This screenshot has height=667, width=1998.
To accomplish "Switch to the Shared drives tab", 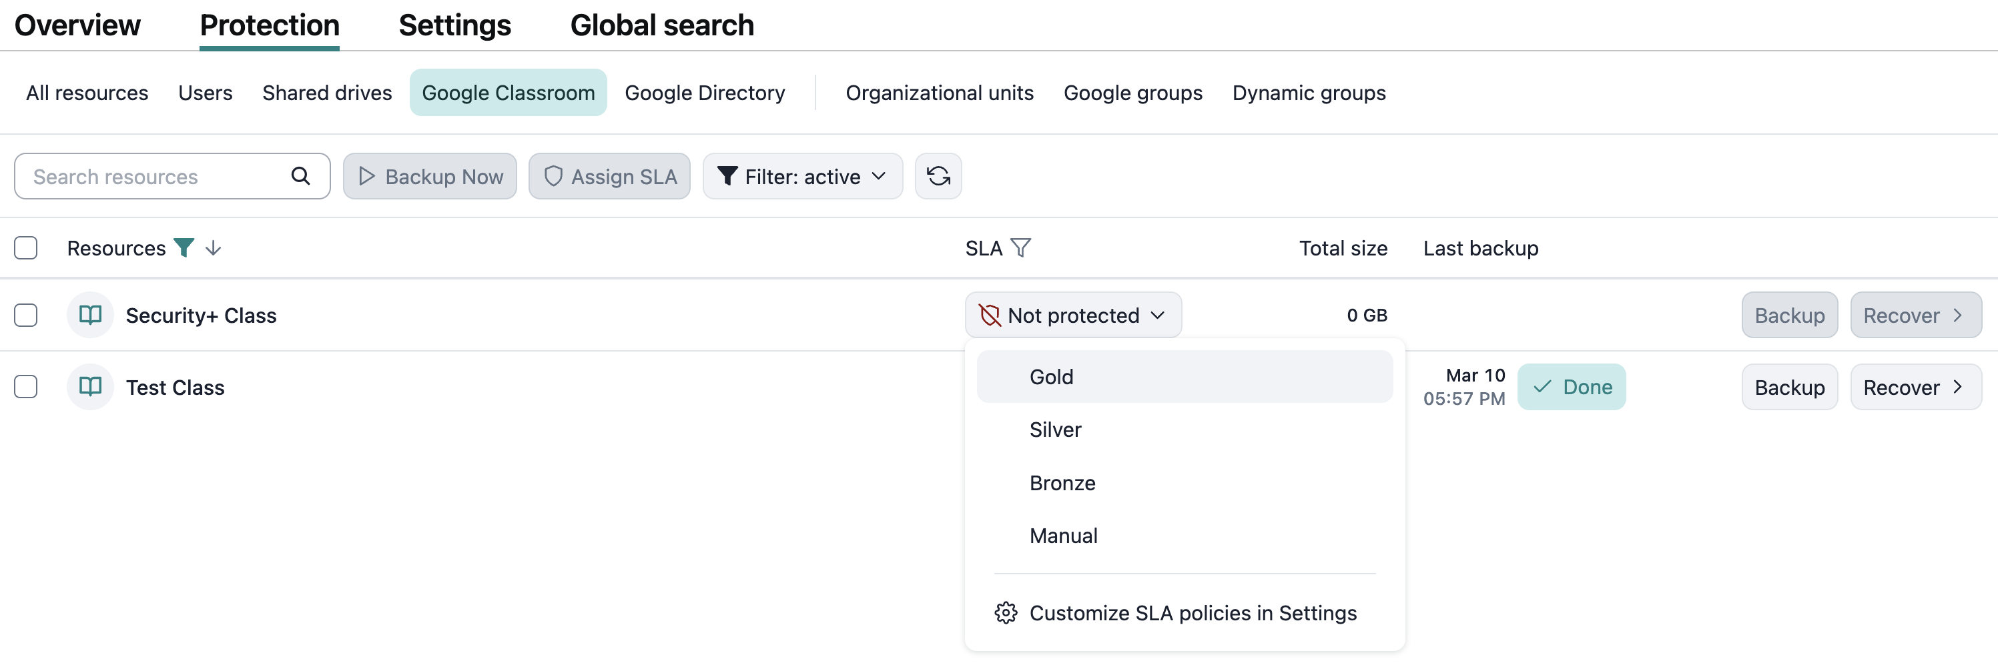I will coord(326,92).
